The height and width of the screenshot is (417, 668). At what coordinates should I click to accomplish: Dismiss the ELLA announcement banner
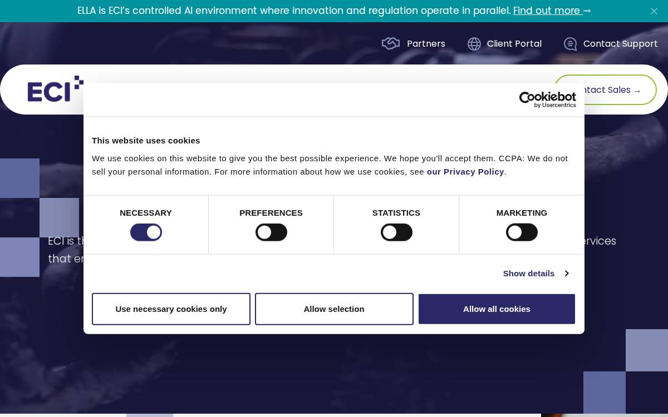point(654,11)
